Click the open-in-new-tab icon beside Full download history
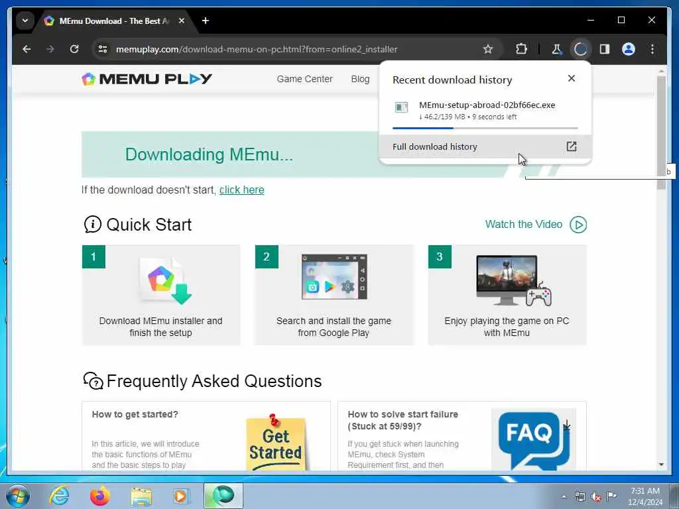 [572, 146]
